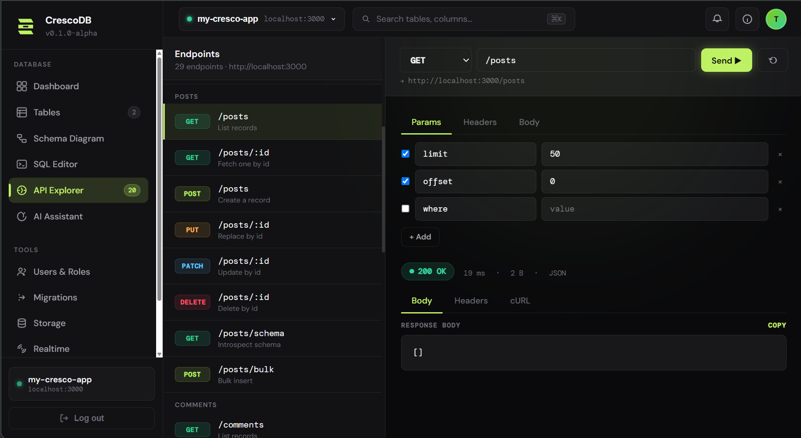Image resolution: width=801 pixels, height=438 pixels.
Task: Select PUT /posts/:id Replace by id endpoint
Action: [273, 230]
